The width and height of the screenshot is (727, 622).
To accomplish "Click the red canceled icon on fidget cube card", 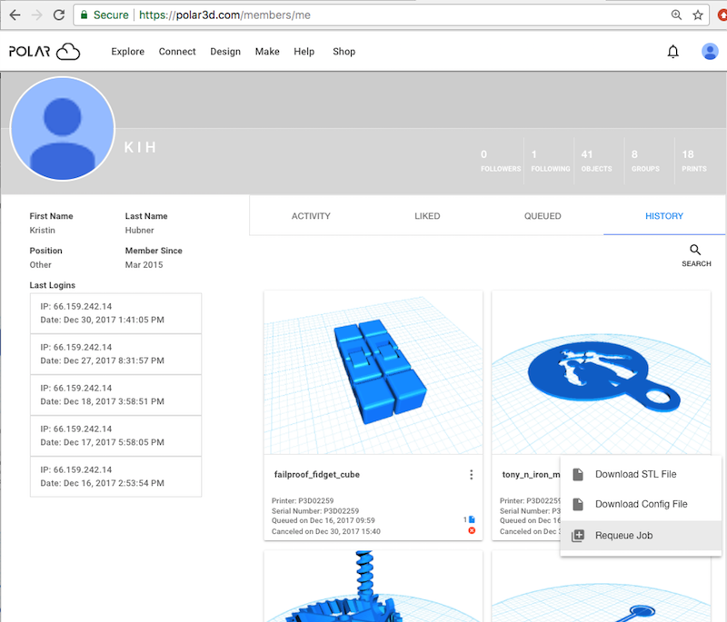I will click(x=472, y=531).
